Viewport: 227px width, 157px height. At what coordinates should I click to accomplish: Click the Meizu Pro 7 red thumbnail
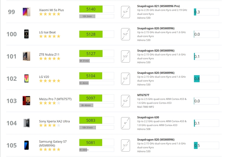(26, 101)
